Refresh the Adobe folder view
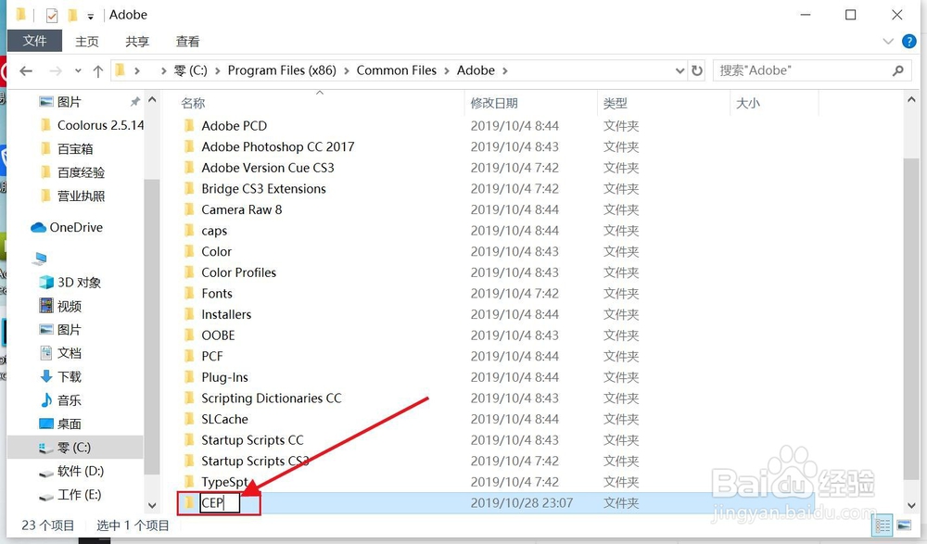Image resolution: width=927 pixels, height=544 pixels. click(698, 71)
